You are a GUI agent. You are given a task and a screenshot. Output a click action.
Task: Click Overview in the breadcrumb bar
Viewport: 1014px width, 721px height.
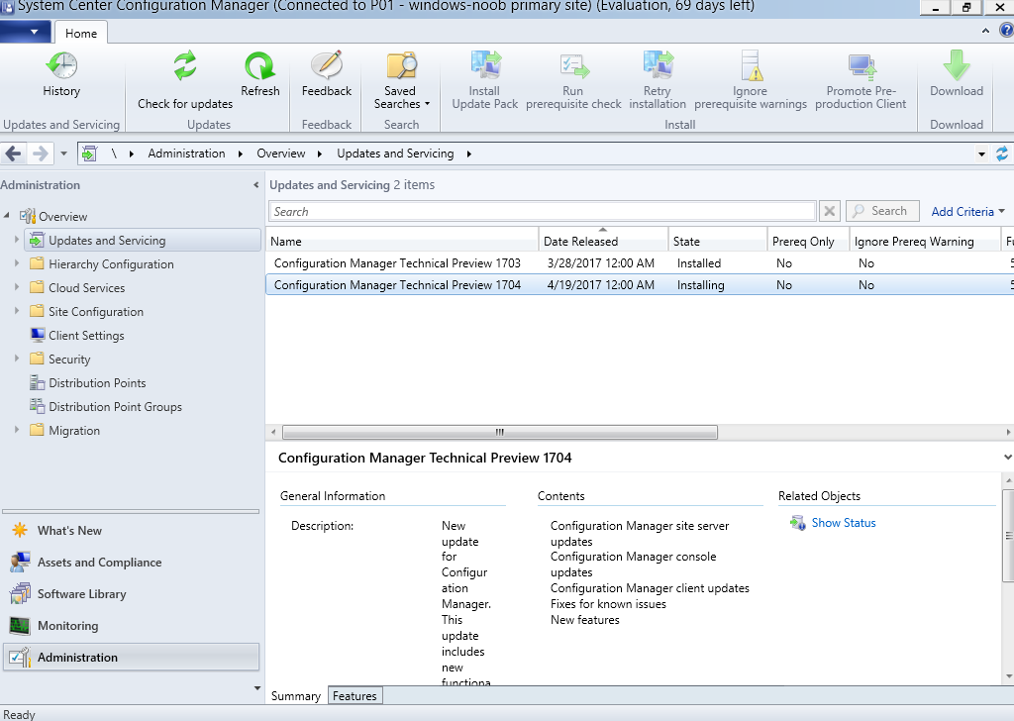[x=280, y=154]
